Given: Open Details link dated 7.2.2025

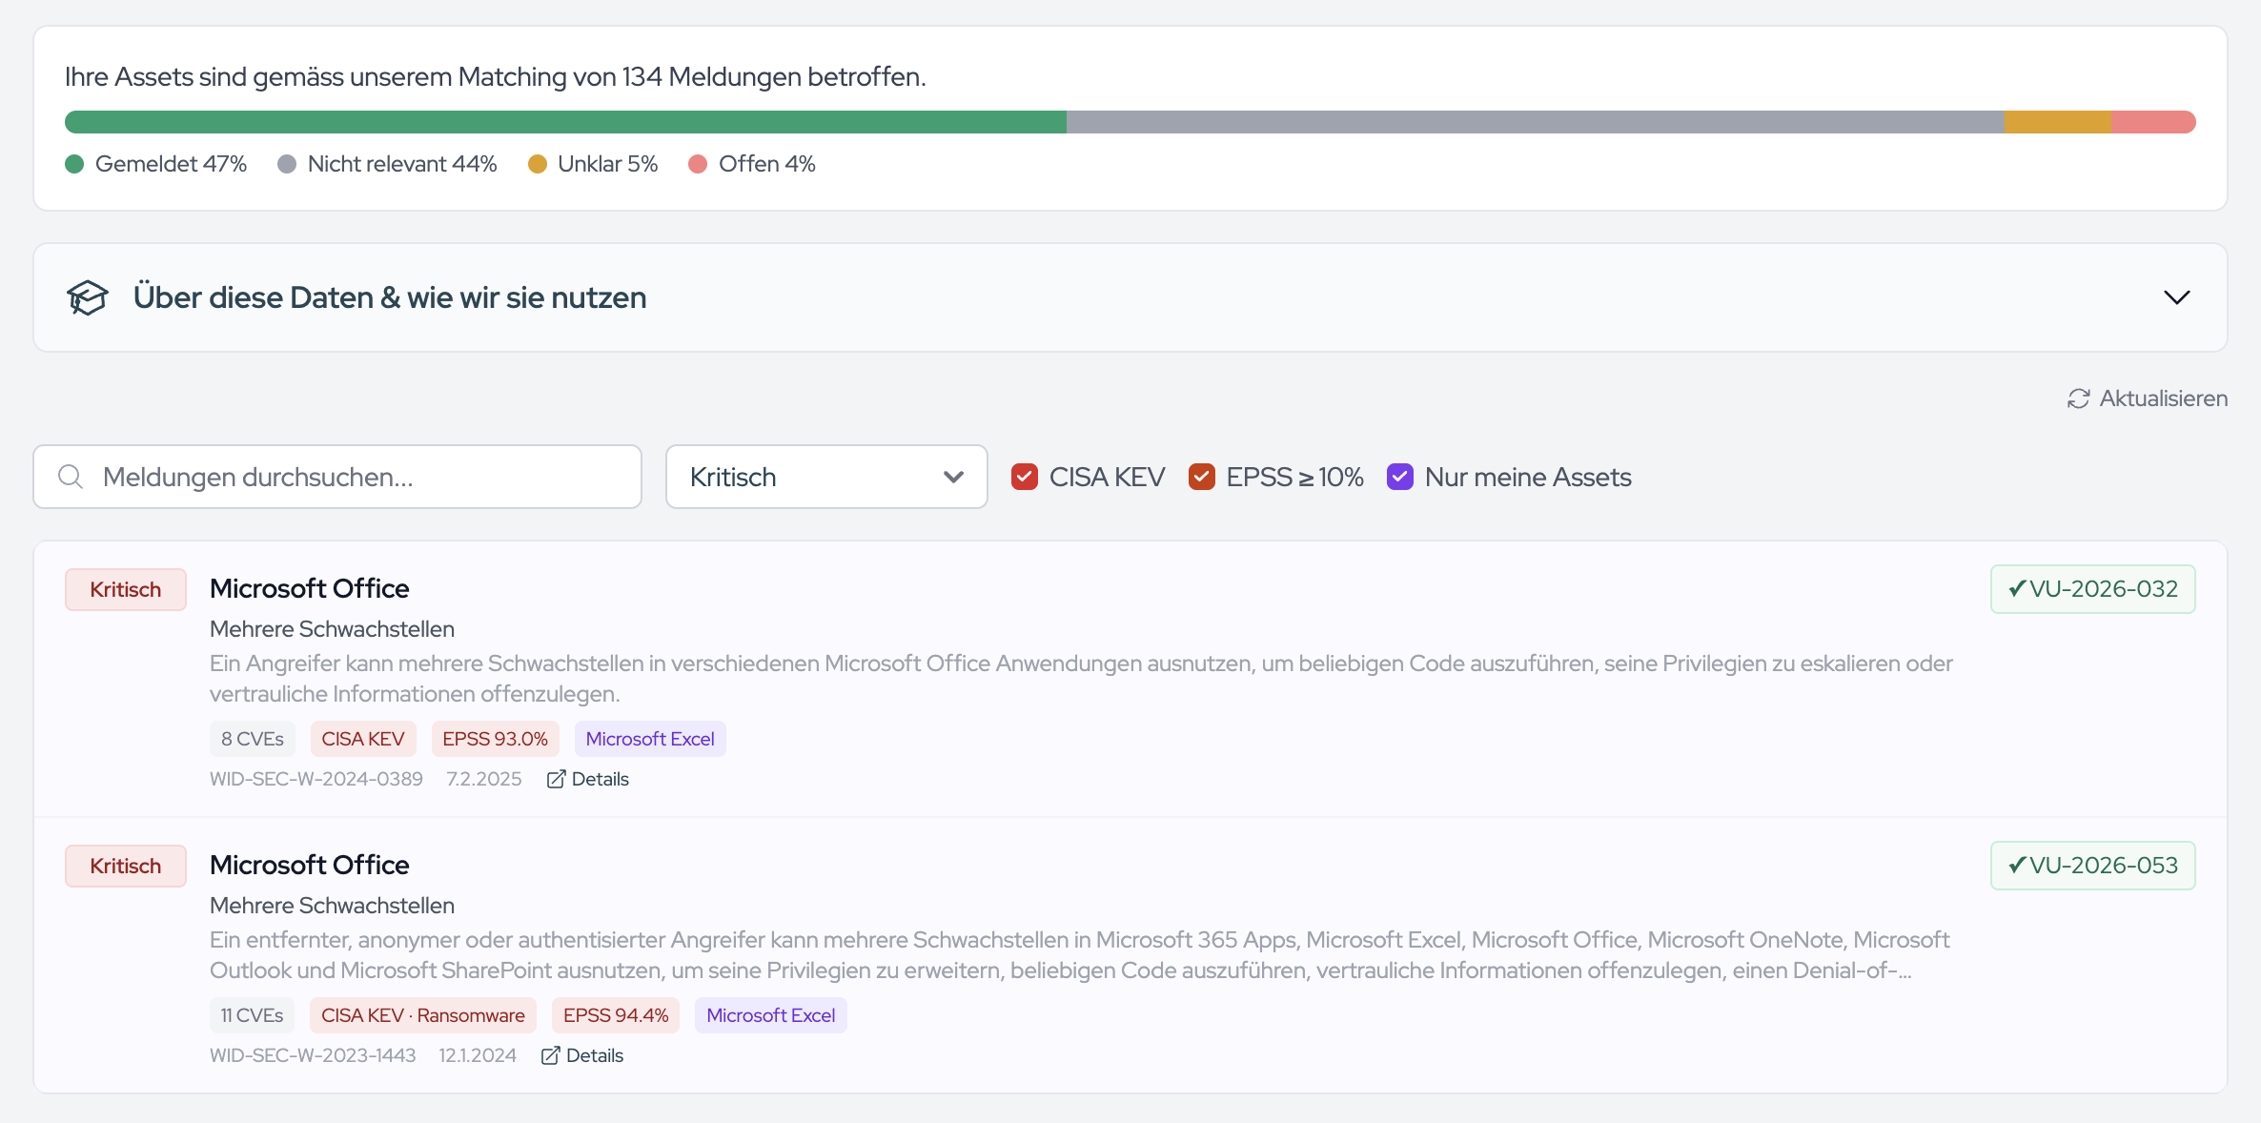Looking at the screenshot, I should click(x=588, y=779).
